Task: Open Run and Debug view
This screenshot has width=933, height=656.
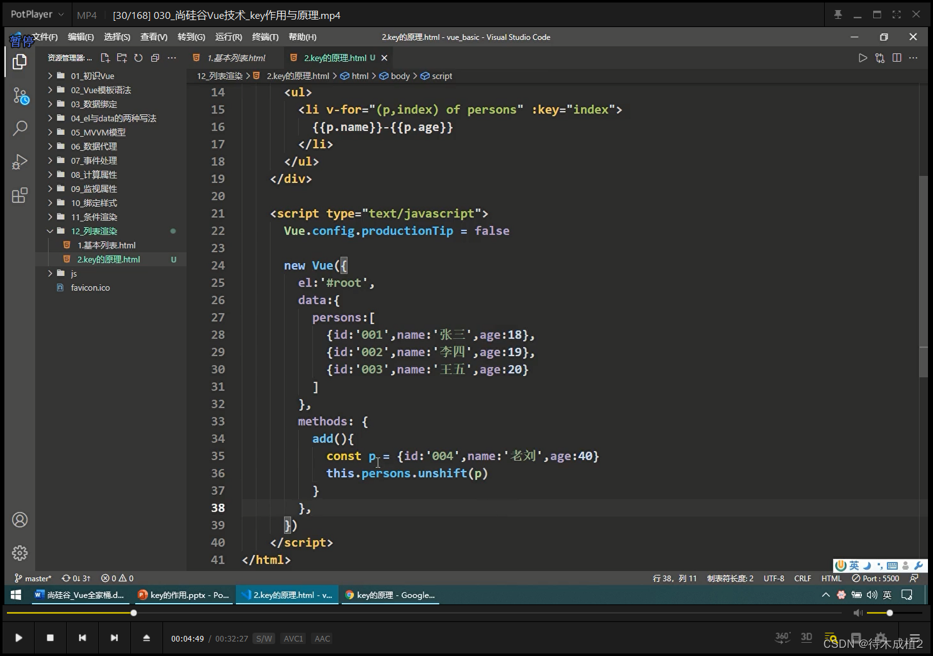Action: pos(20,162)
